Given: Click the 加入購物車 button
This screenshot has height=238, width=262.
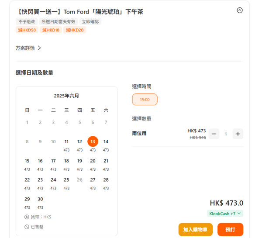Looking at the screenshot, I should [196, 229].
